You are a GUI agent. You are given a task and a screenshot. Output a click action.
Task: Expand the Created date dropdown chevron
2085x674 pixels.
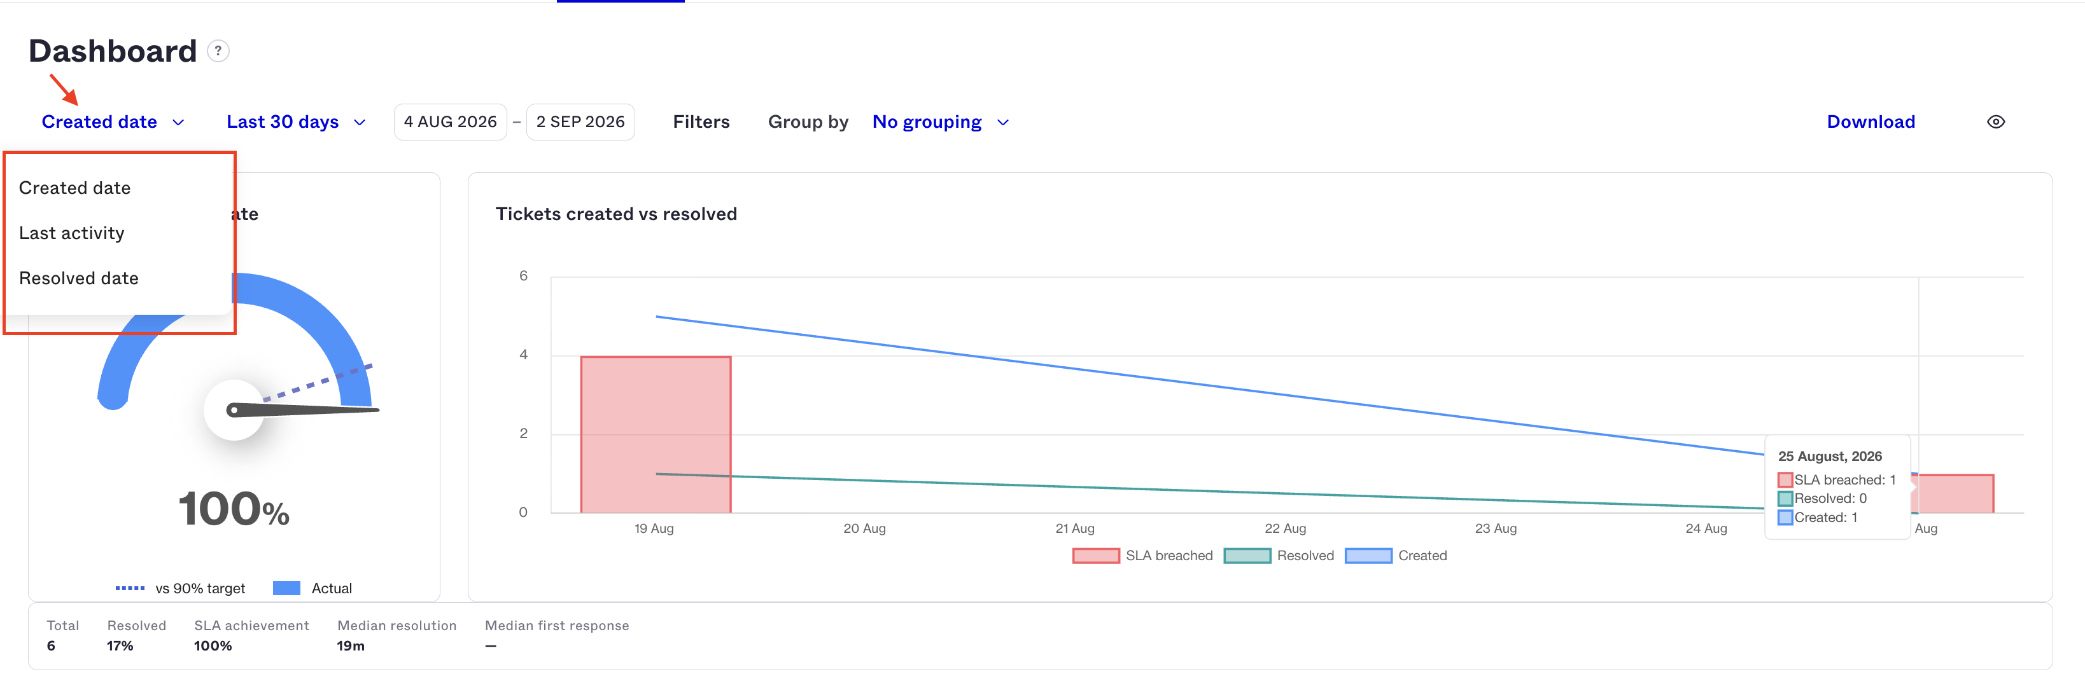point(178,122)
